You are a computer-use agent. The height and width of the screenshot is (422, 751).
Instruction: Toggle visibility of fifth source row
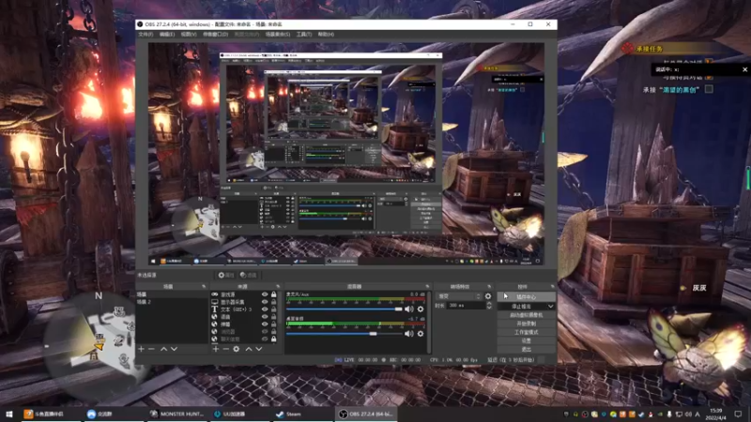point(265,324)
